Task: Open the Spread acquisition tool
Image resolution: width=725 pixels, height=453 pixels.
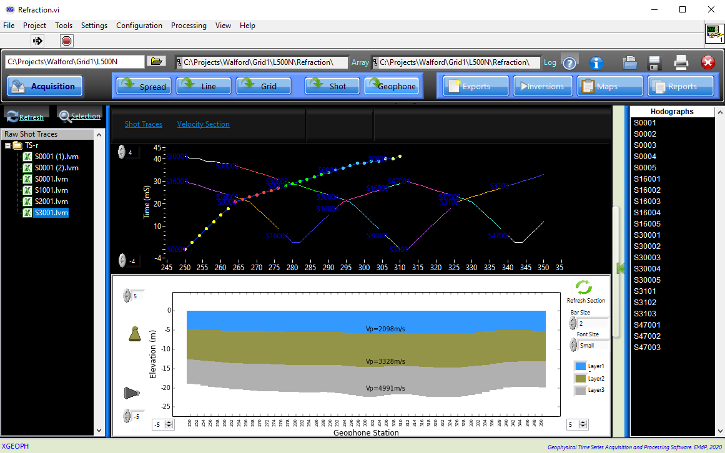Action: (x=143, y=86)
